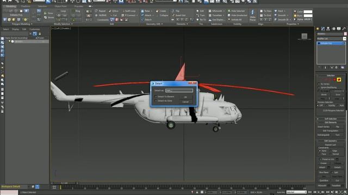Click the MSmooth subdivision tool

coord(216,11)
